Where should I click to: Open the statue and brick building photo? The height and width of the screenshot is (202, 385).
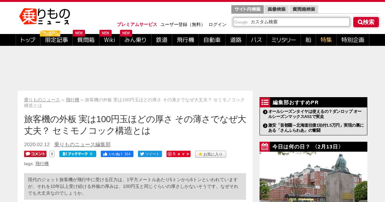point(313,177)
